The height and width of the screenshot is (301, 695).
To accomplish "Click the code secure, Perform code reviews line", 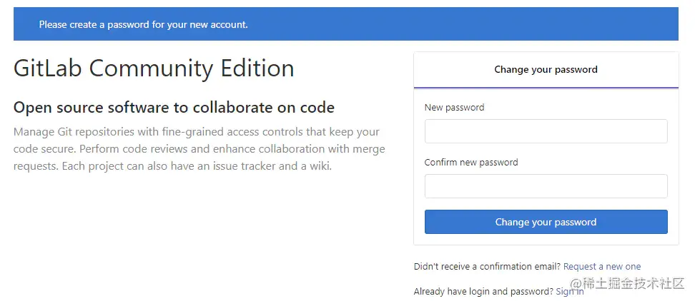I will [x=199, y=149].
